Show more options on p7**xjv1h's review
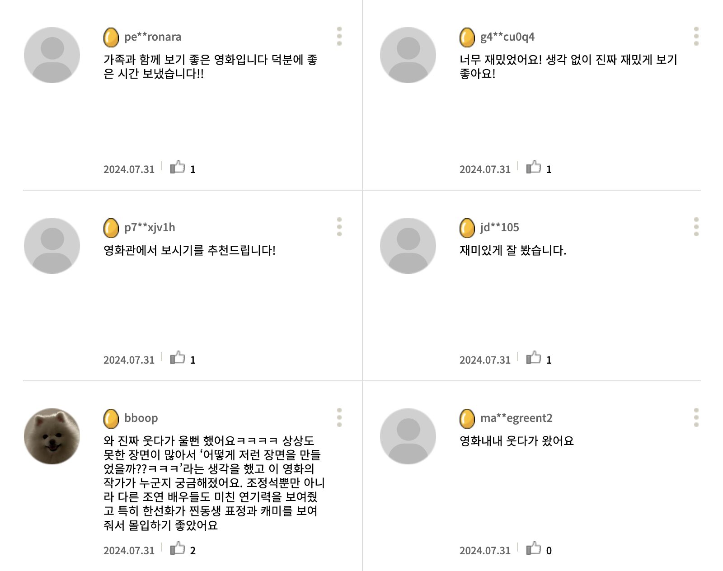Image resolution: width=723 pixels, height=571 pixels. [x=339, y=227]
